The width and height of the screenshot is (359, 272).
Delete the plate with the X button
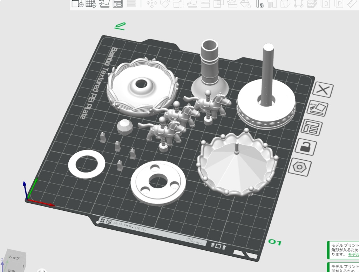click(323, 90)
